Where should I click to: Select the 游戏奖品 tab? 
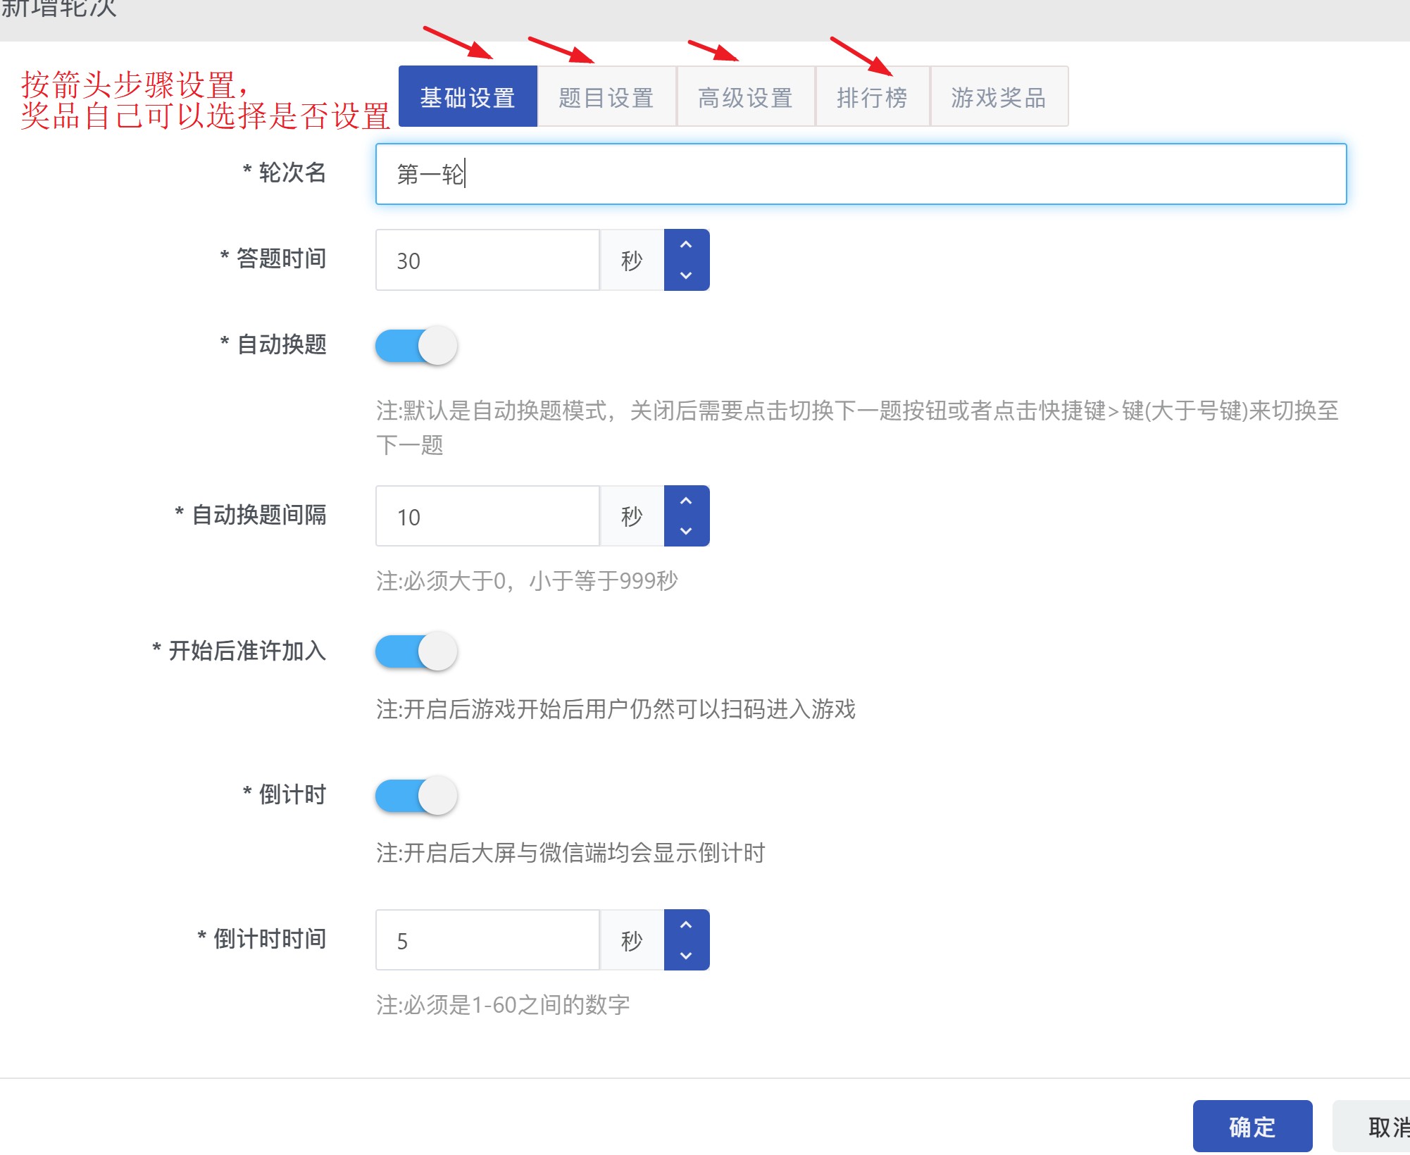click(999, 97)
